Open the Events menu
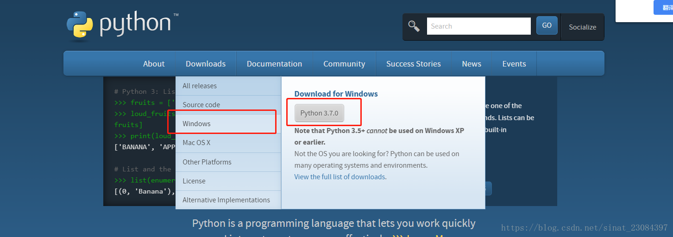The image size is (673, 237). point(514,64)
